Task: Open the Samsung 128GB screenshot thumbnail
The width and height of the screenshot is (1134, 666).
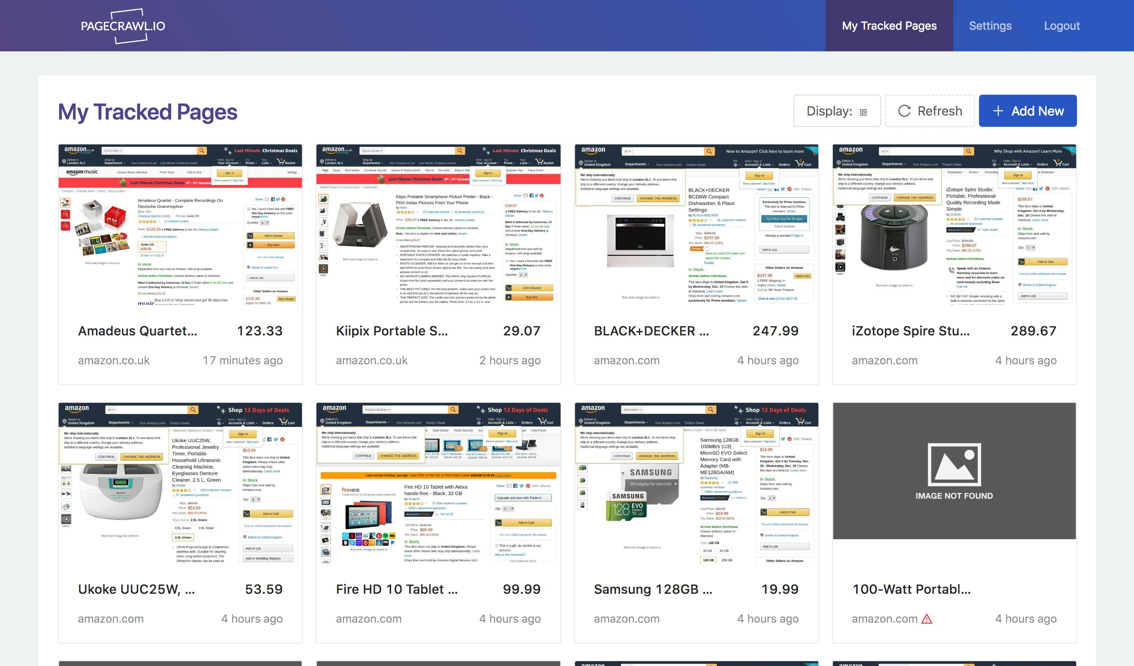Action: (697, 483)
